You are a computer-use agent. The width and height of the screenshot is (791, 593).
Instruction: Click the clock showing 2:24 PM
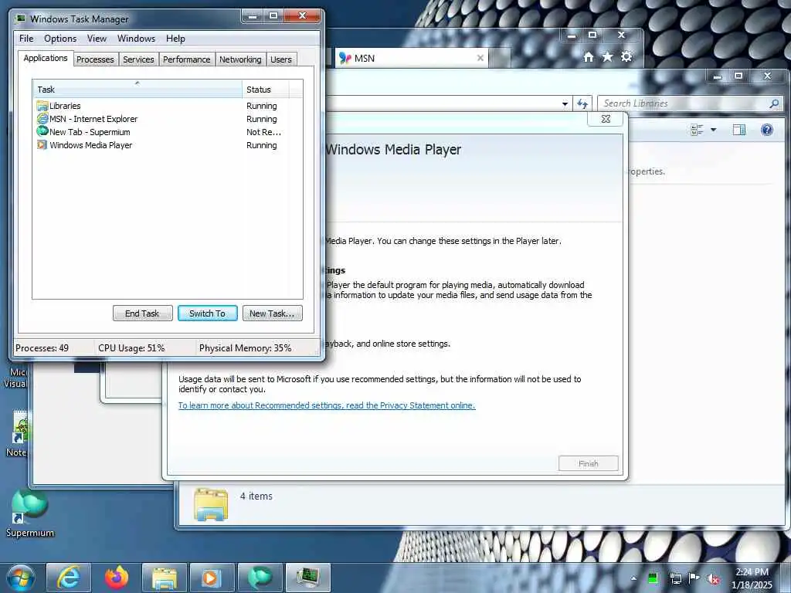coord(752,578)
